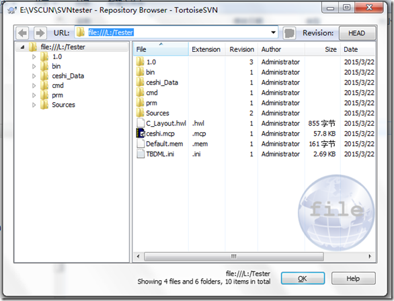Click revision 3 cell of the 1.0 row
394x301 pixels.
251,62
